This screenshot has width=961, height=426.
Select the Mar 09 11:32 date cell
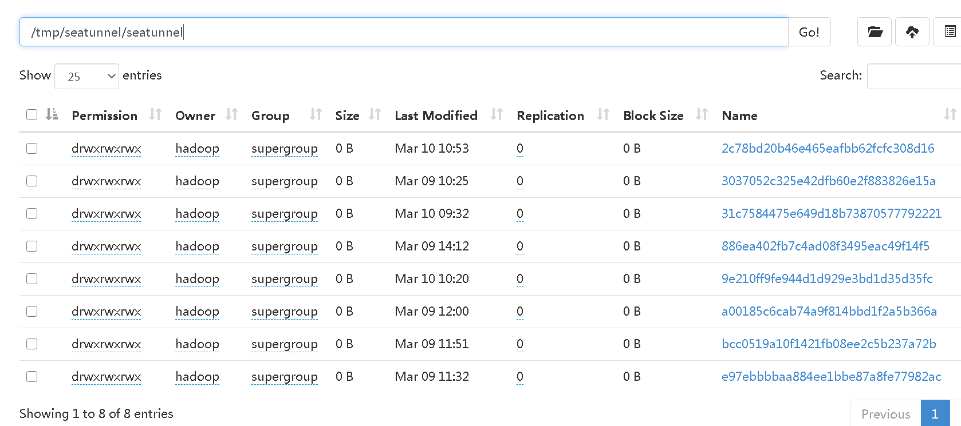(432, 376)
